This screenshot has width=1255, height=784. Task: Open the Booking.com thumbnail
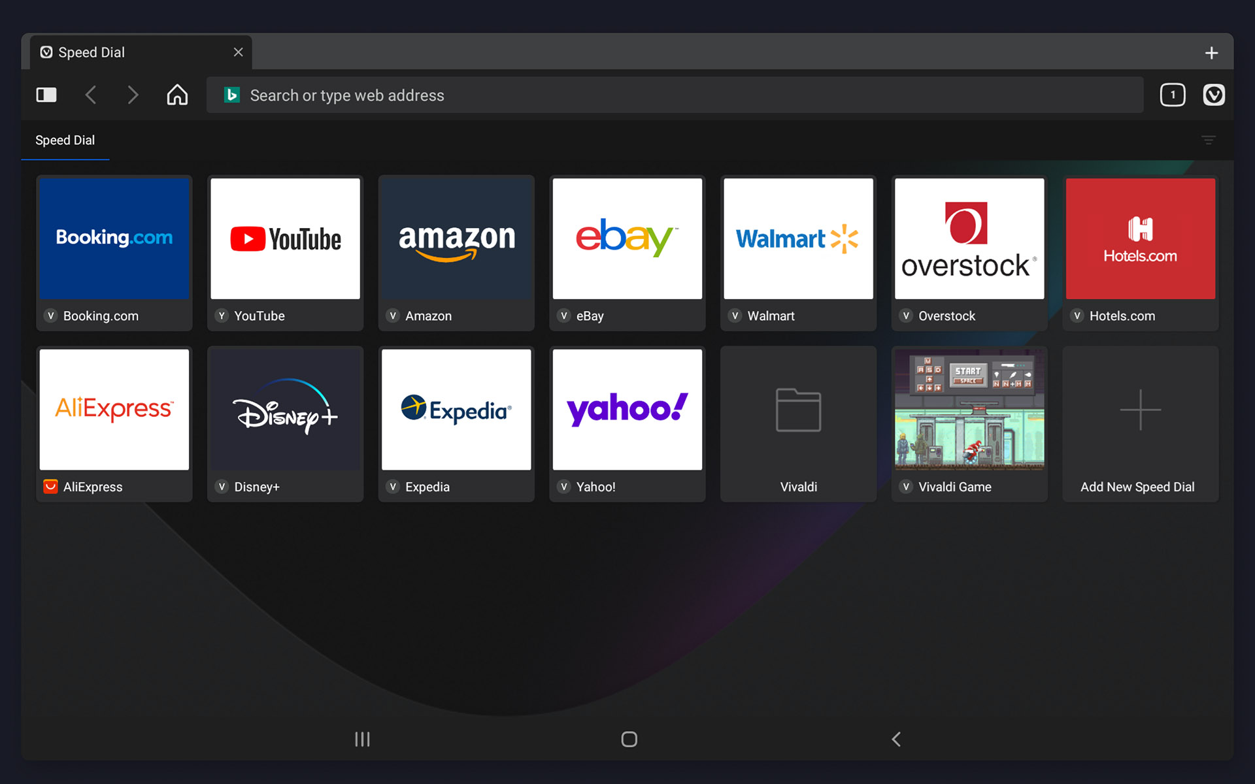[114, 238]
